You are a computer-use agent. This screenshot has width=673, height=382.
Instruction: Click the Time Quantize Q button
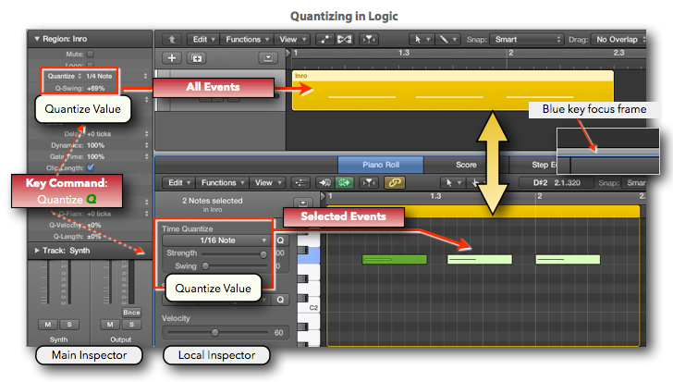281,240
